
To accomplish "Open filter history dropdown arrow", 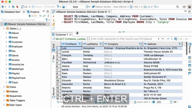I will [163, 39].
